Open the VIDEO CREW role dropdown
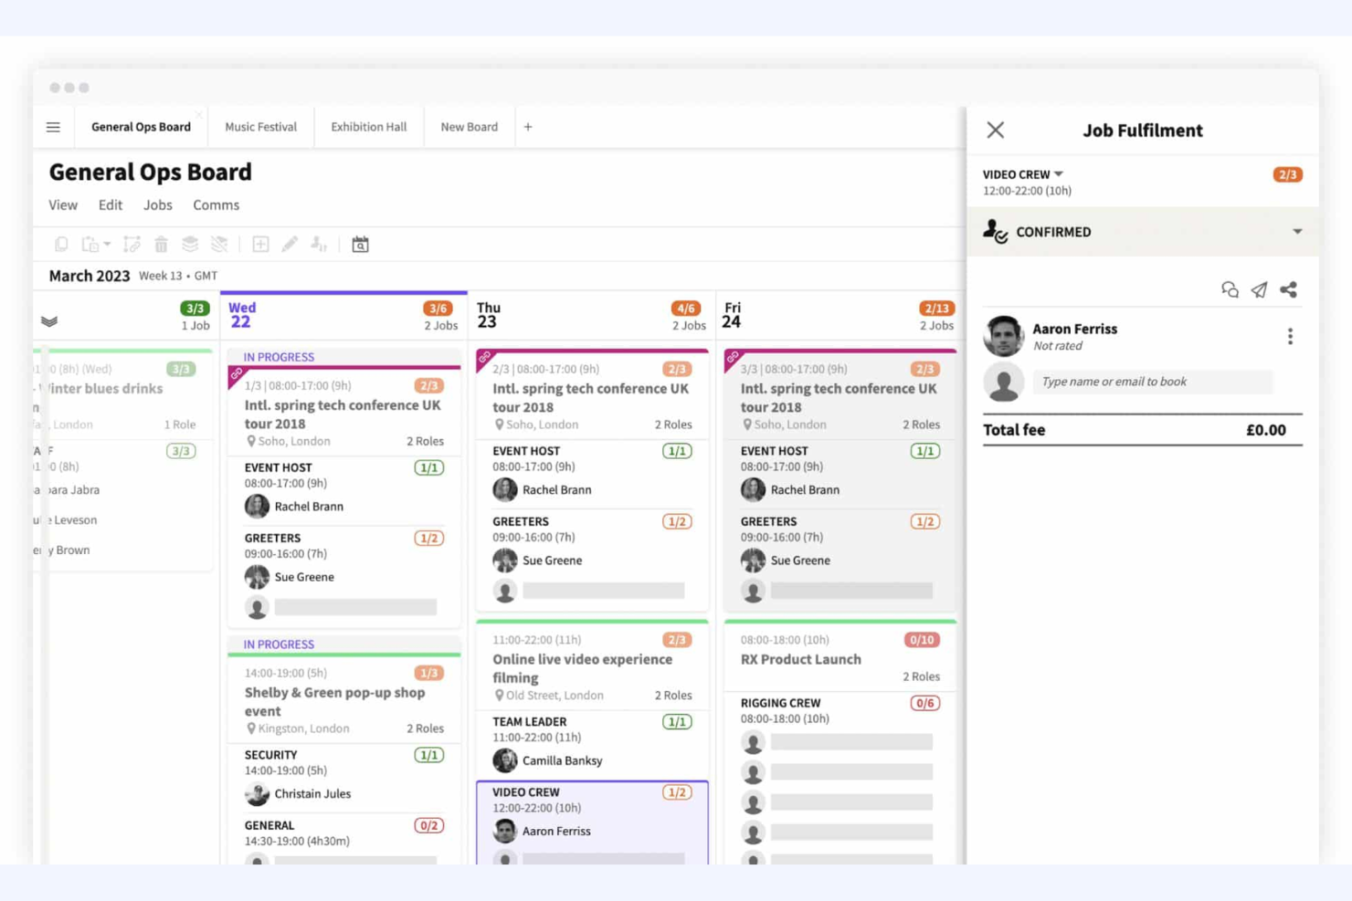The width and height of the screenshot is (1352, 901). 1058,173
